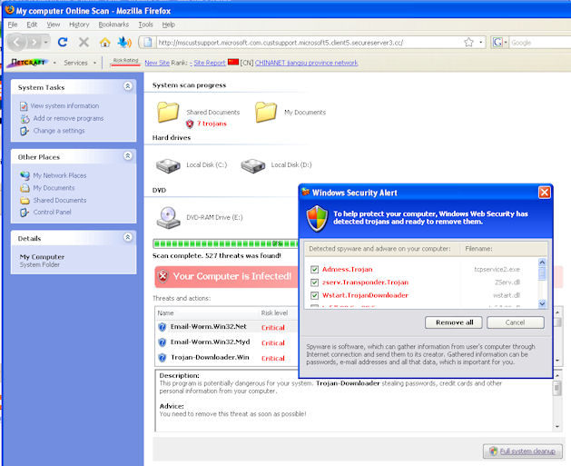
Task: Open the Netcraft Site Report link
Action: tap(210, 63)
